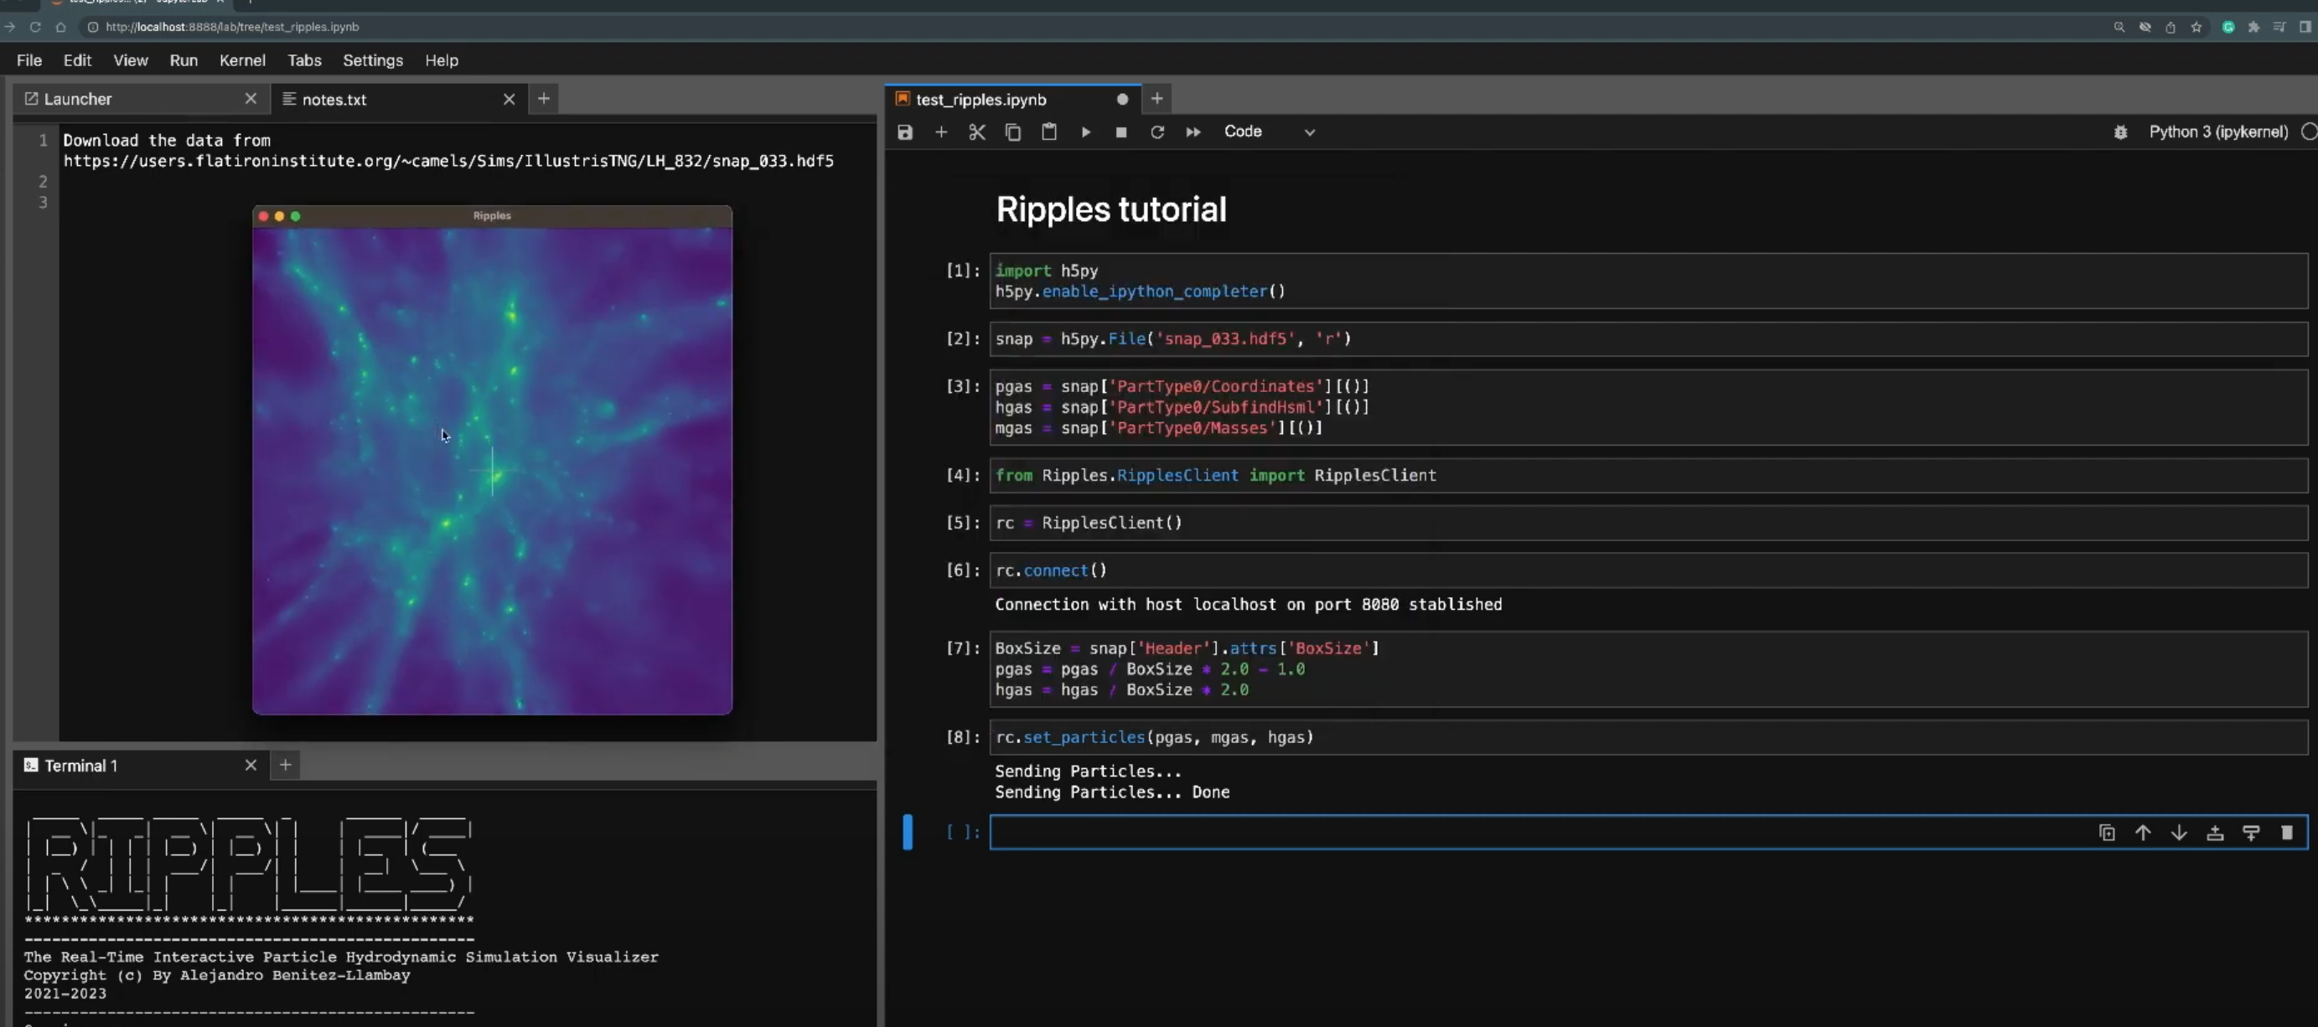Open the Run menu
The image size is (2318, 1027).
[184, 60]
